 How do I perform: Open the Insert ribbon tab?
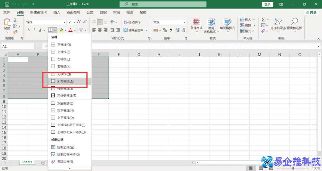pyautogui.click(x=57, y=12)
